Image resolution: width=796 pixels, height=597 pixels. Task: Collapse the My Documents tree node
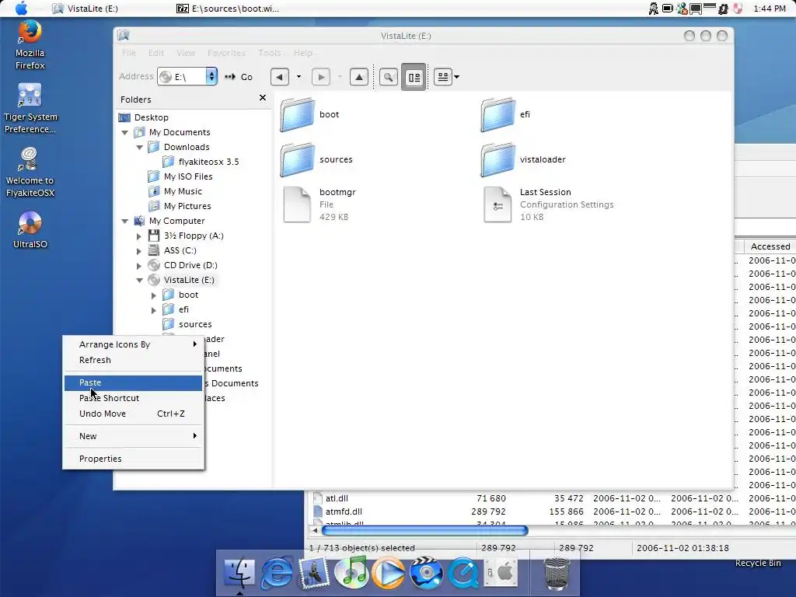(125, 132)
